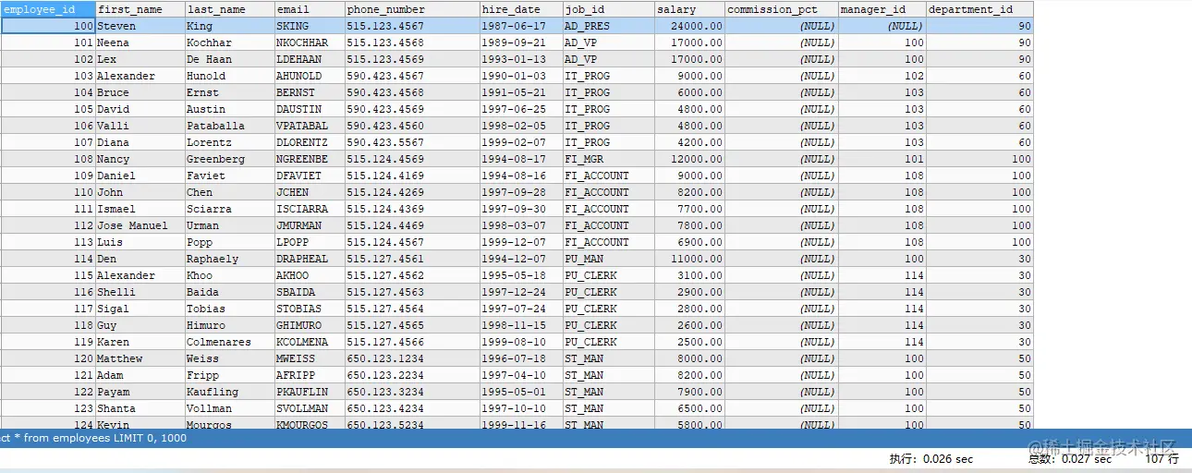The height and width of the screenshot is (473, 1192).
Task: Select employee_id cell 123
Action: [48, 408]
